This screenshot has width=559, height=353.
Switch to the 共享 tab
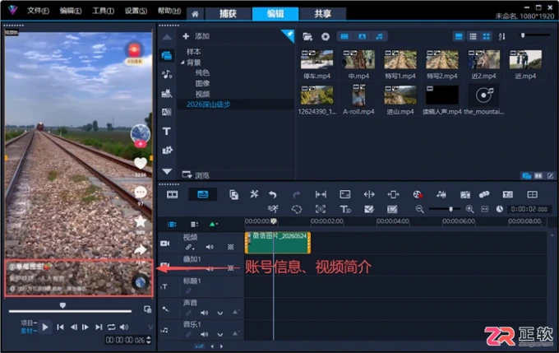click(322, 13)
